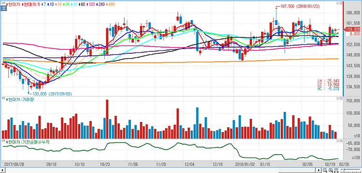Select the 33-day moving average legend
Viewport: 362px width, 173px height.
pyautogui.click(x=74, y=4)
